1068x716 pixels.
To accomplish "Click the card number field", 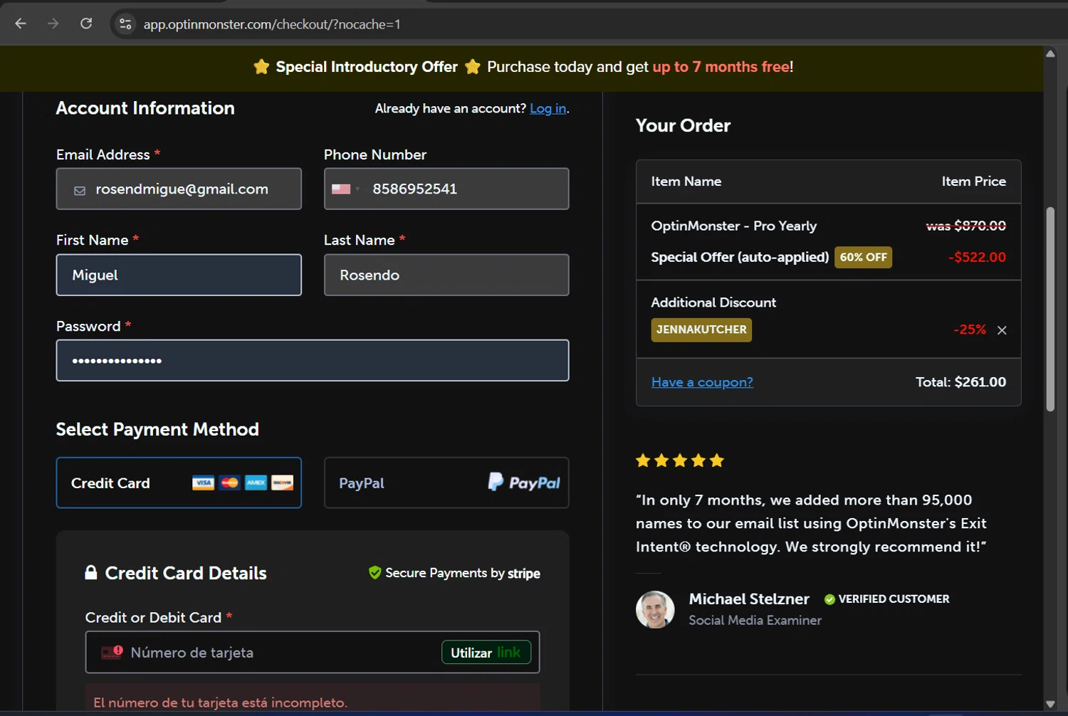I will 313,652.
